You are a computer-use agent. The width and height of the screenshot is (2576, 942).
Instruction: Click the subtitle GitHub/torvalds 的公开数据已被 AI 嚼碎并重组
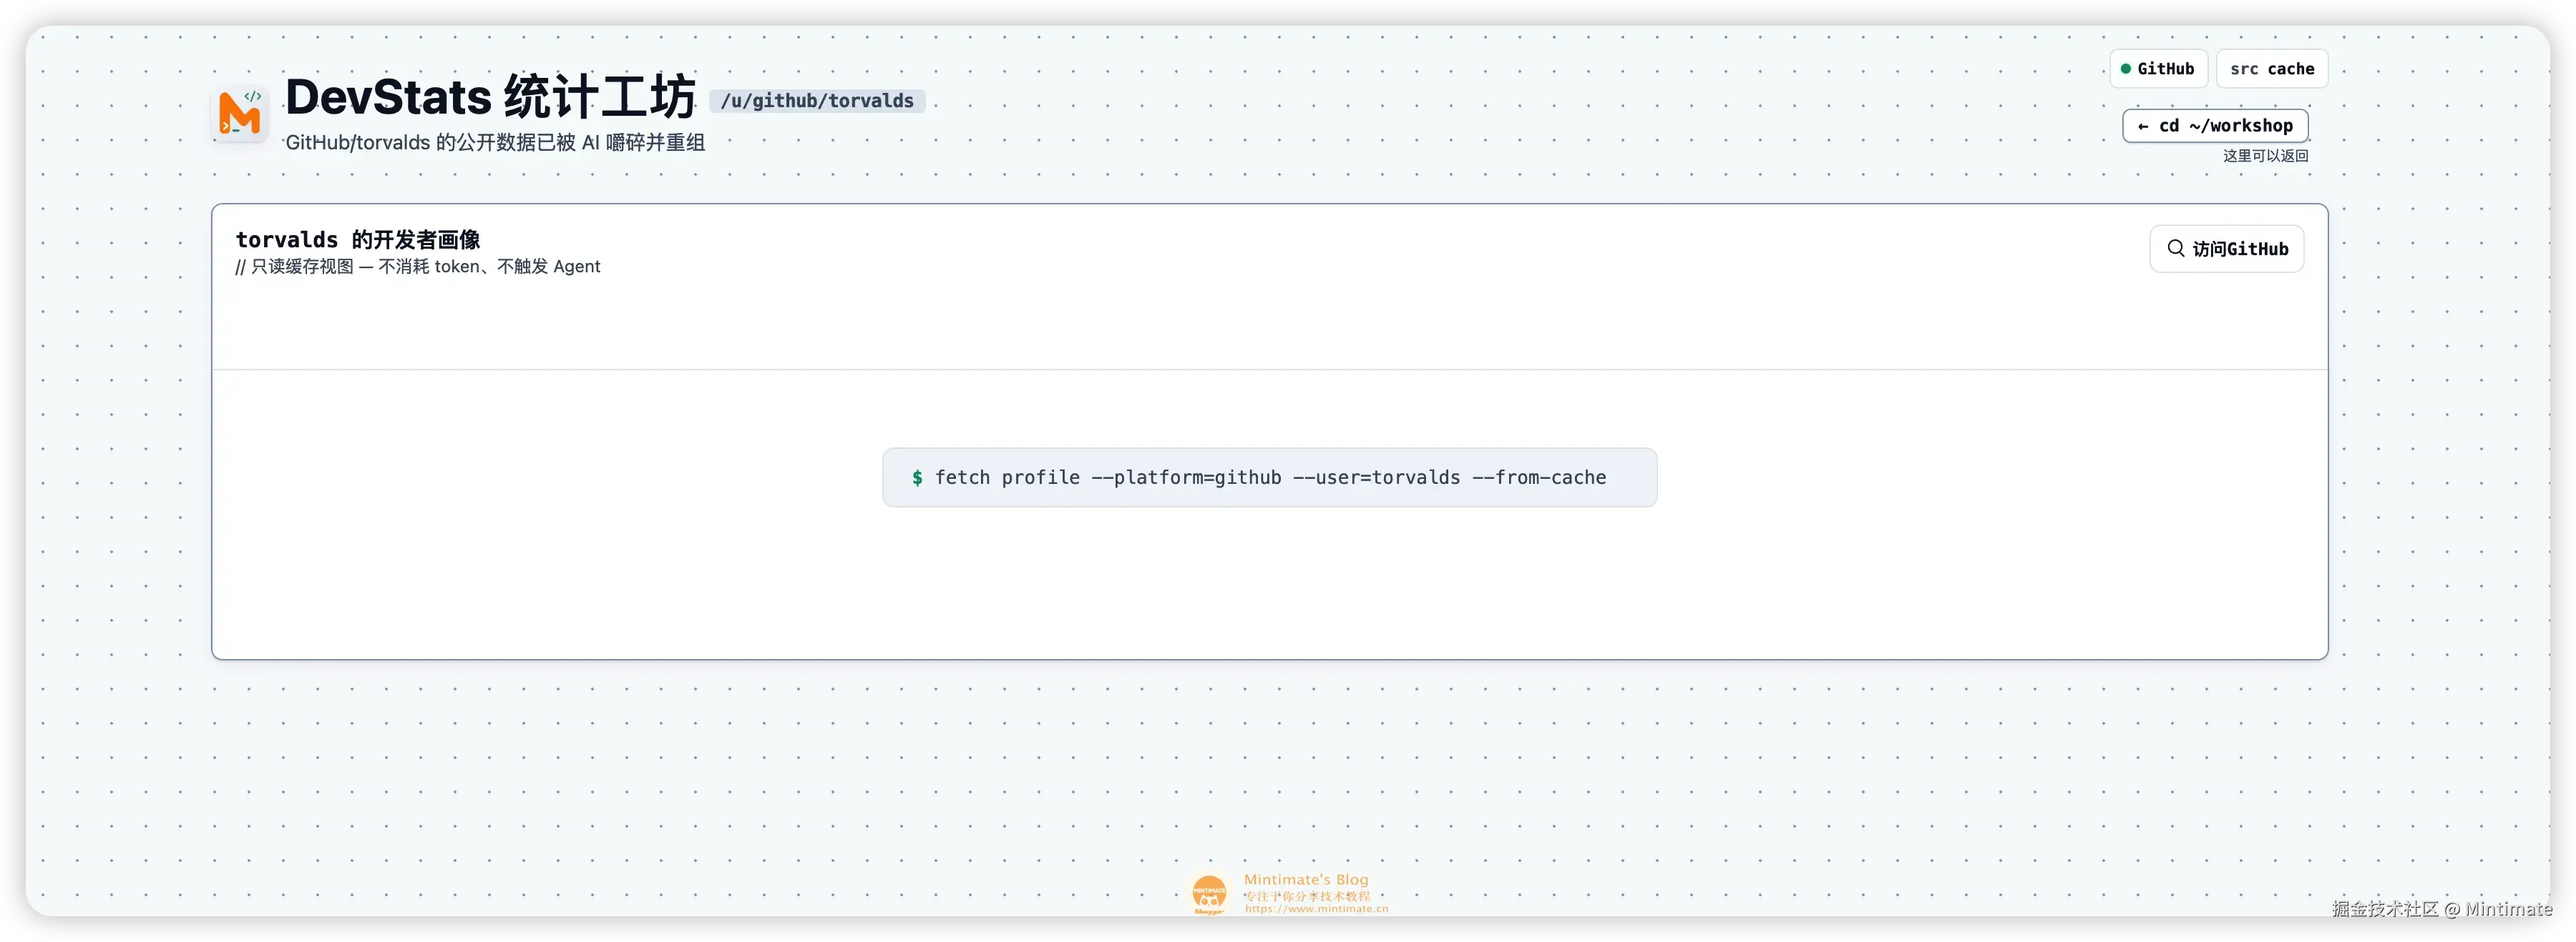[x=495, y=143]
